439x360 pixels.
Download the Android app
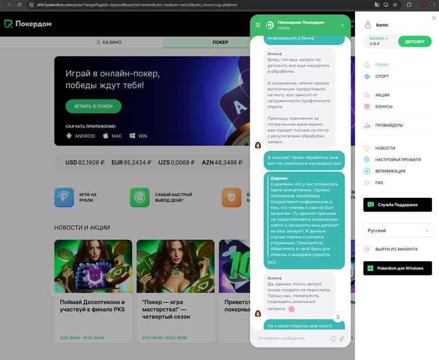[x=81, y=136]
